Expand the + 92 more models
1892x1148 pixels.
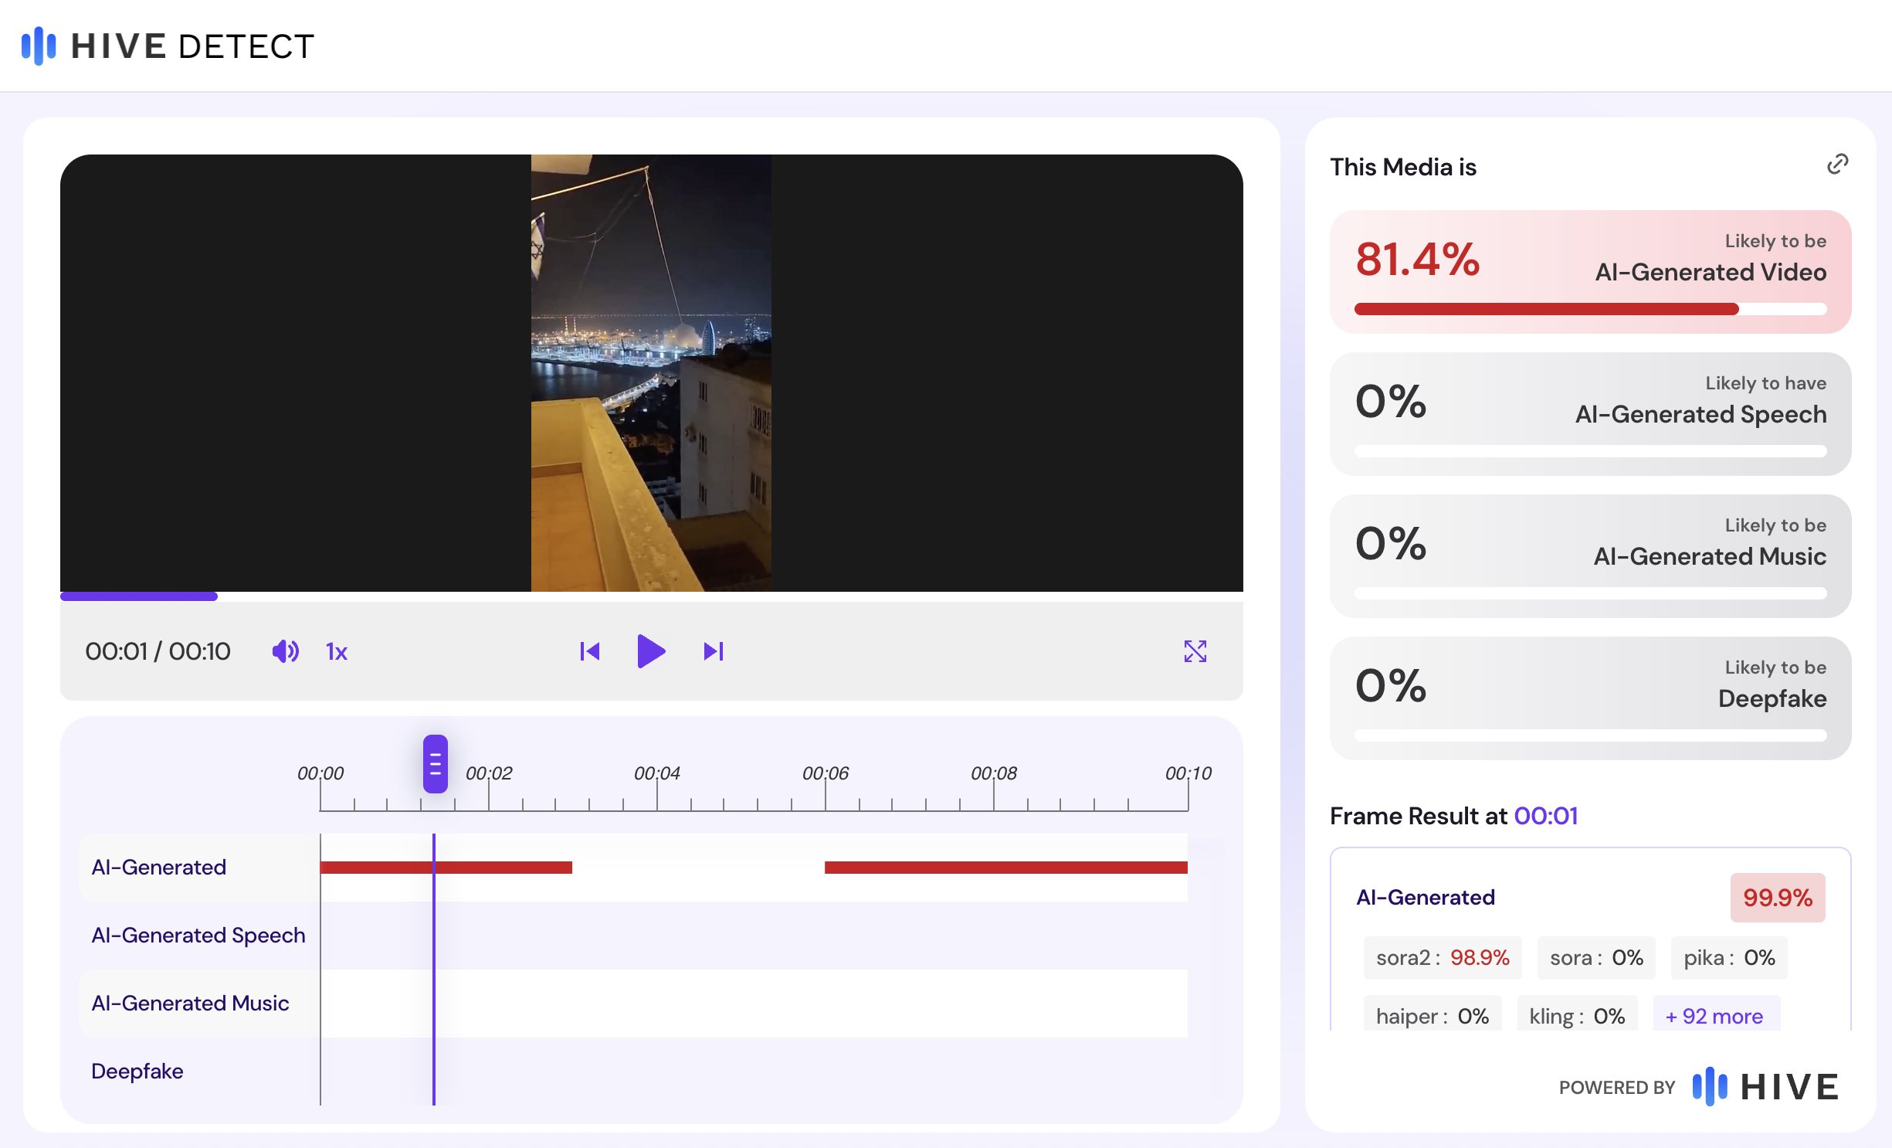point(1714,1016)
